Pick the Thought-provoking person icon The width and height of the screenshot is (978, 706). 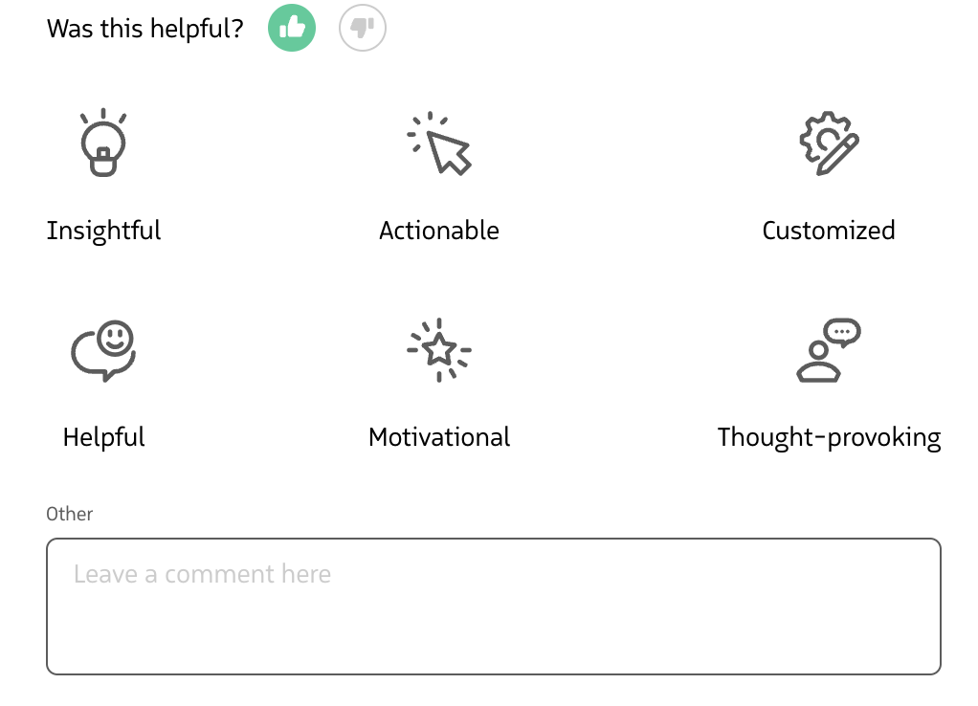[x=829, y=351]
